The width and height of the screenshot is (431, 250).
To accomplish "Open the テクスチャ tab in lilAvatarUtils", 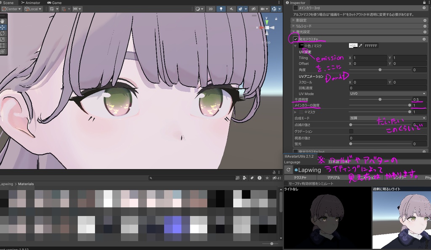I will [300, 178].
